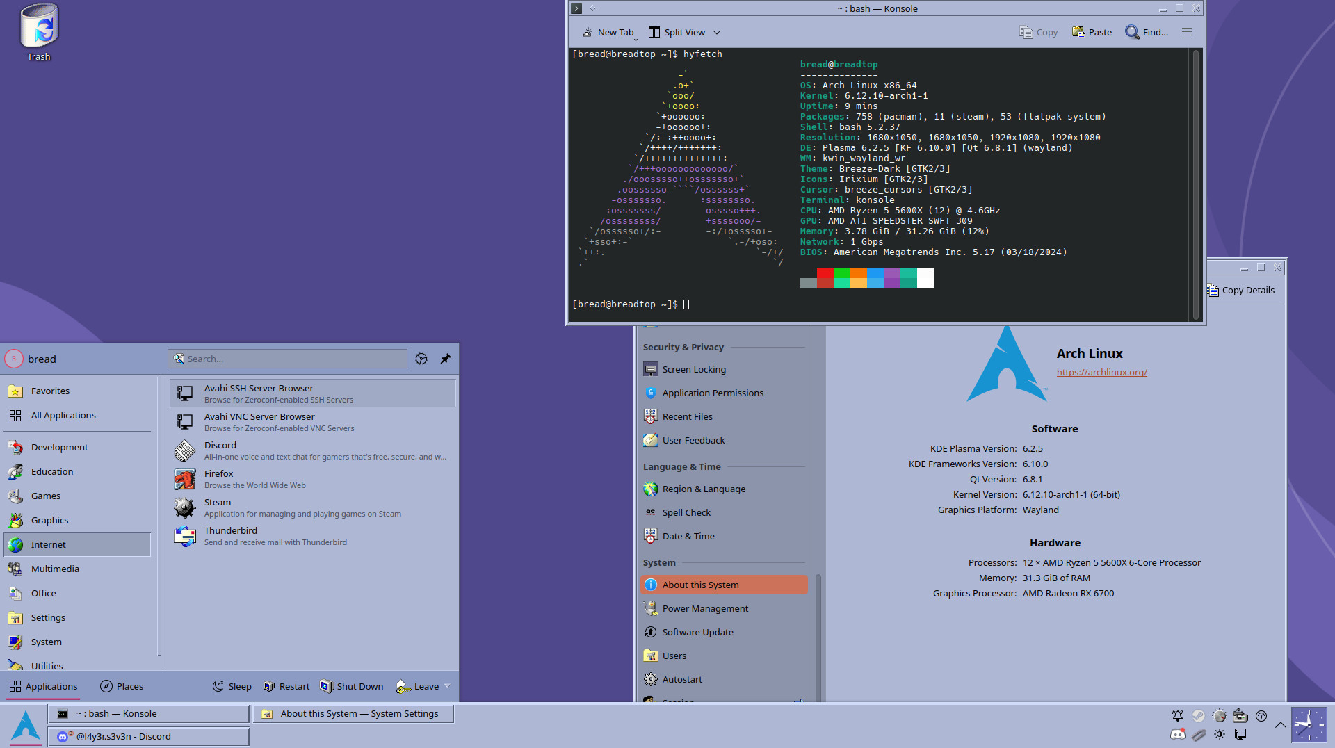Switch to the Places tab in launcher

[122, 686]
